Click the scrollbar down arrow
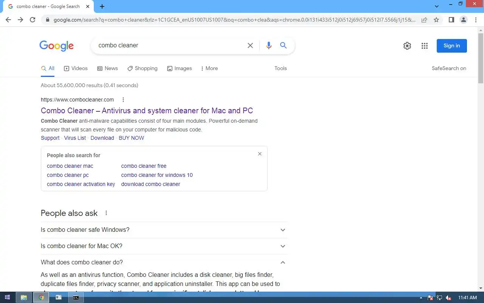484x303 pixels. [481, 288]
